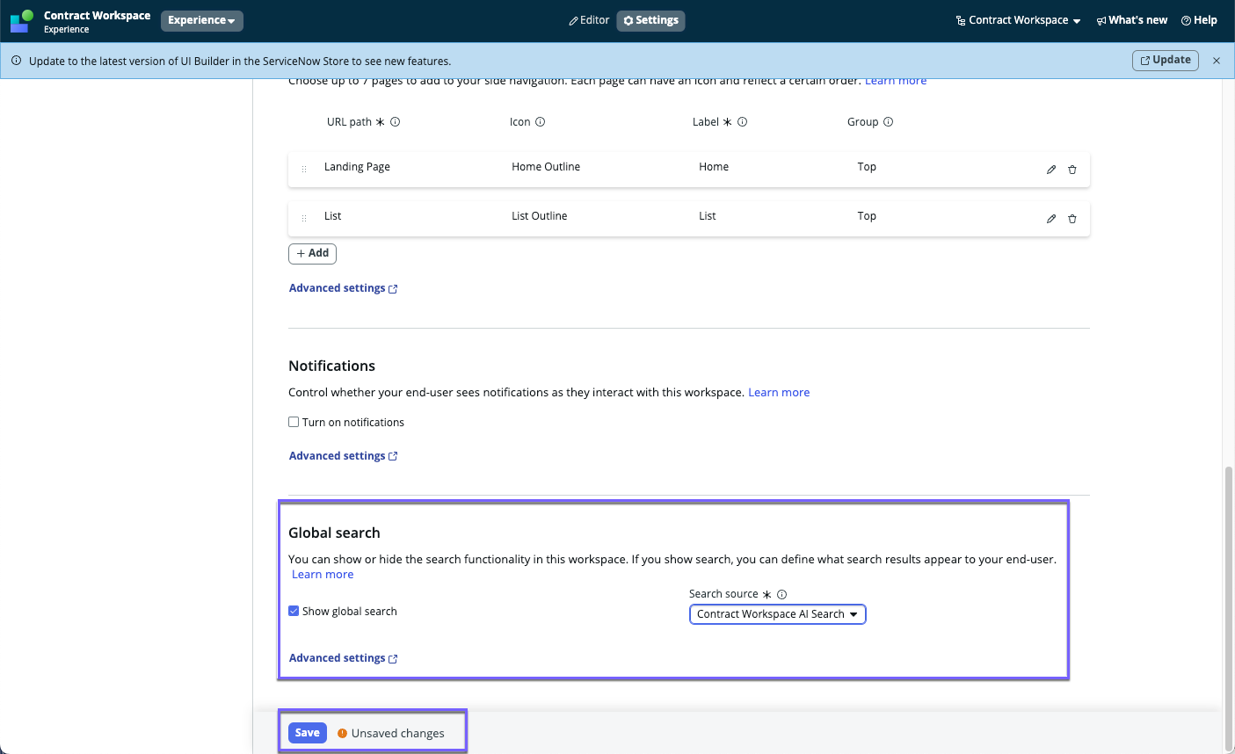Open the Search source dropdown
This screenshot has height=754, width=1235.
tap(778, 614)
